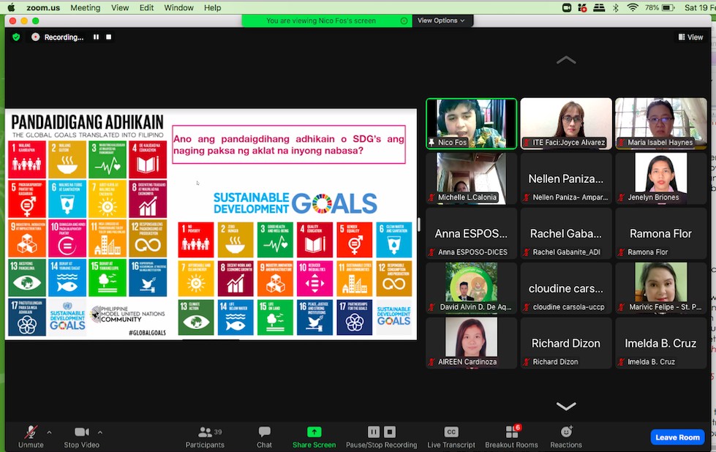
Task: Select Rachel Gabanite participant tile
Action: tap(566, 233)
